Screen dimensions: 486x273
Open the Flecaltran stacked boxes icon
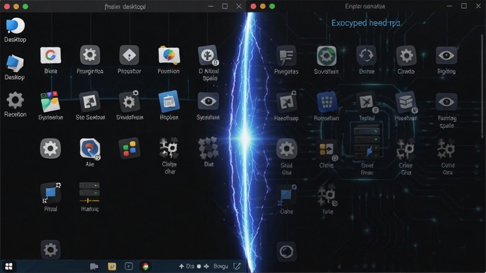point(406,102)
